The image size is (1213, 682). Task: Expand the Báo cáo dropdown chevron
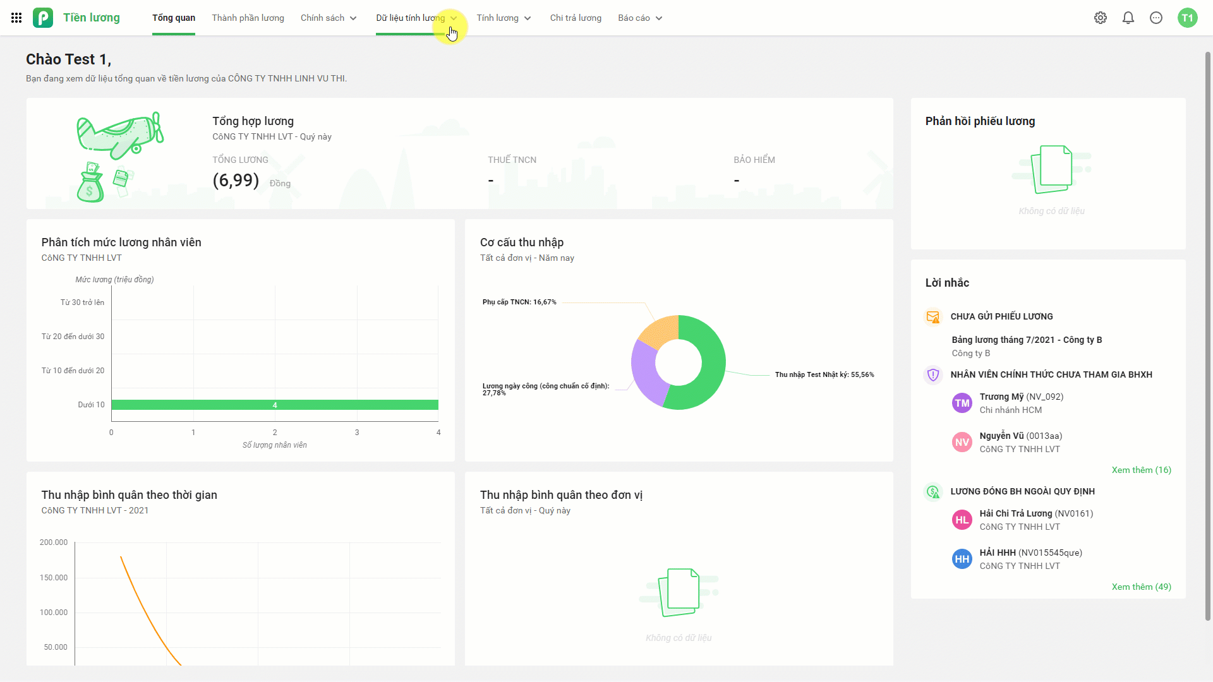pos(659,18)
